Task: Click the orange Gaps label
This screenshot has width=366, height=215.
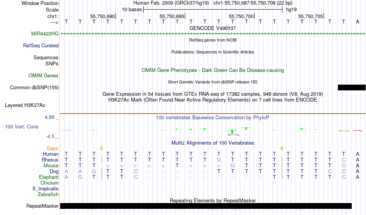Action: tap(52, 148)
